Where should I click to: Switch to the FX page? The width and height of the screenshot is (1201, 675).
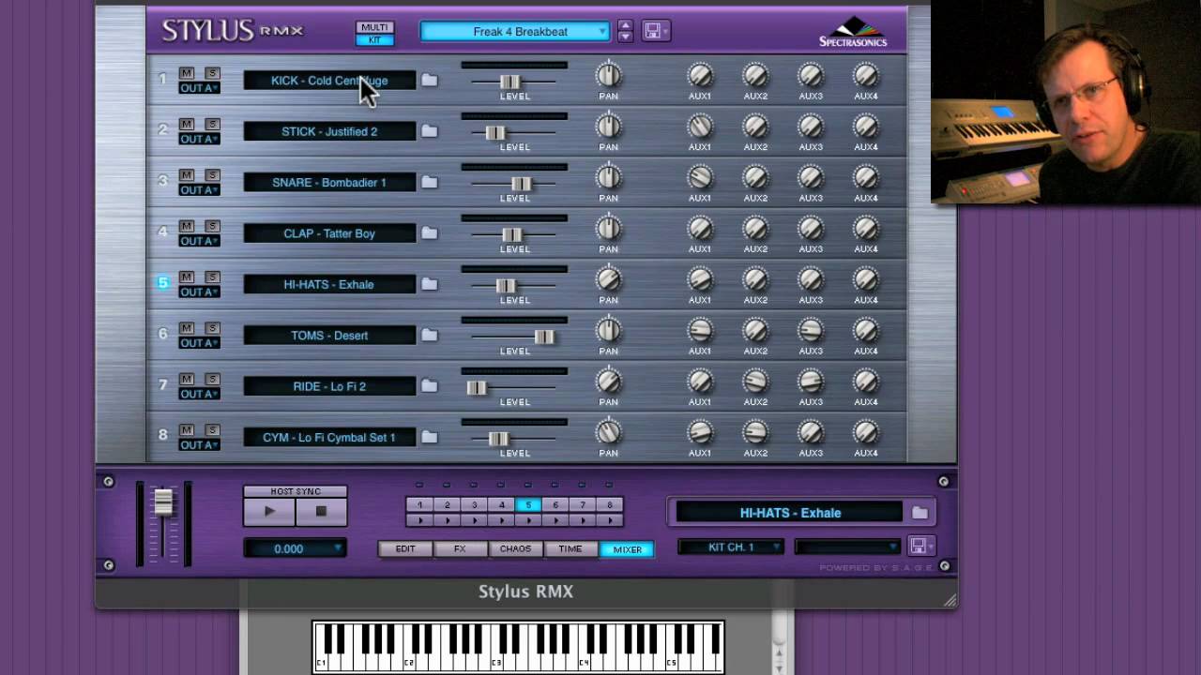coord(460,549)
